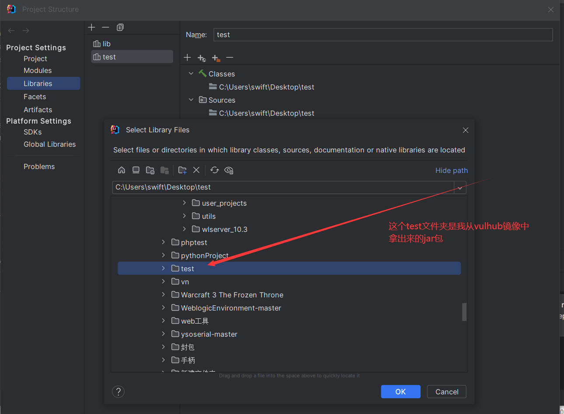564x414 pixels.
Task: Click the Project directory icon in file chooser
Action: click(150, 170)
